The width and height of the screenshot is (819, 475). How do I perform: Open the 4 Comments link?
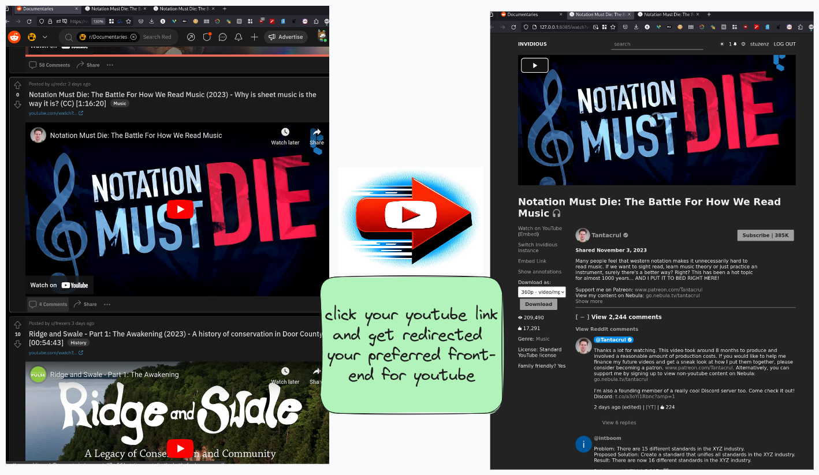(49, 304)
